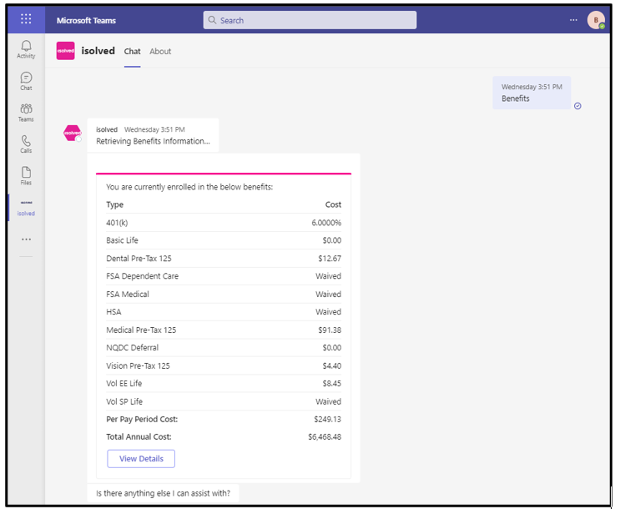Select the isolved app in sidebar

point(26,208)
